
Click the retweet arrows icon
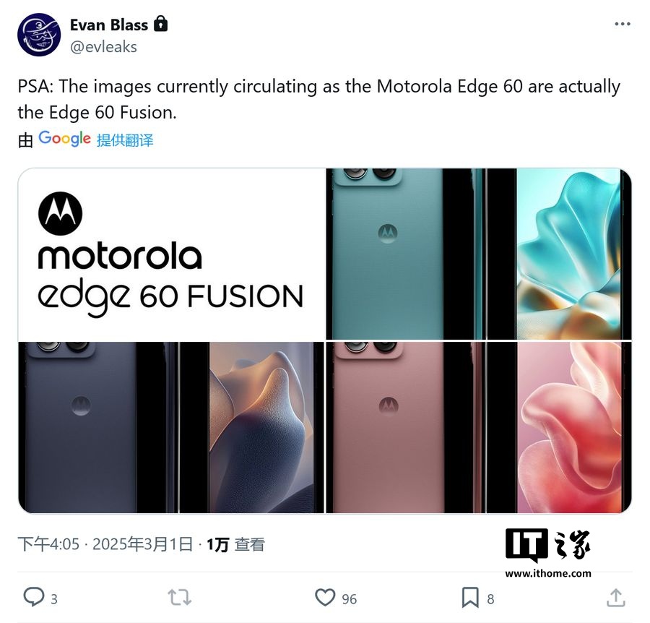coord(180,598)
